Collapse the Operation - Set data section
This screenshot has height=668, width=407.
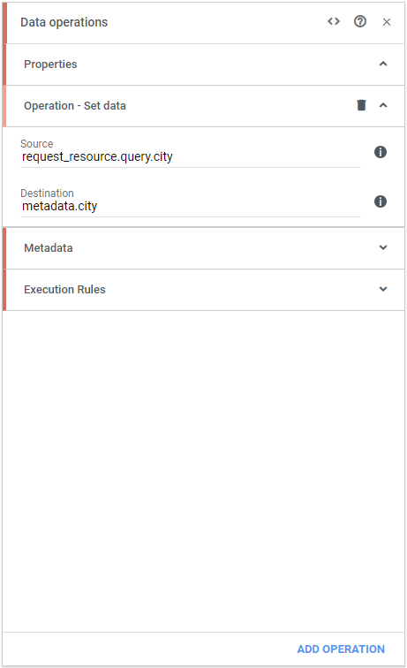[383, 105]
